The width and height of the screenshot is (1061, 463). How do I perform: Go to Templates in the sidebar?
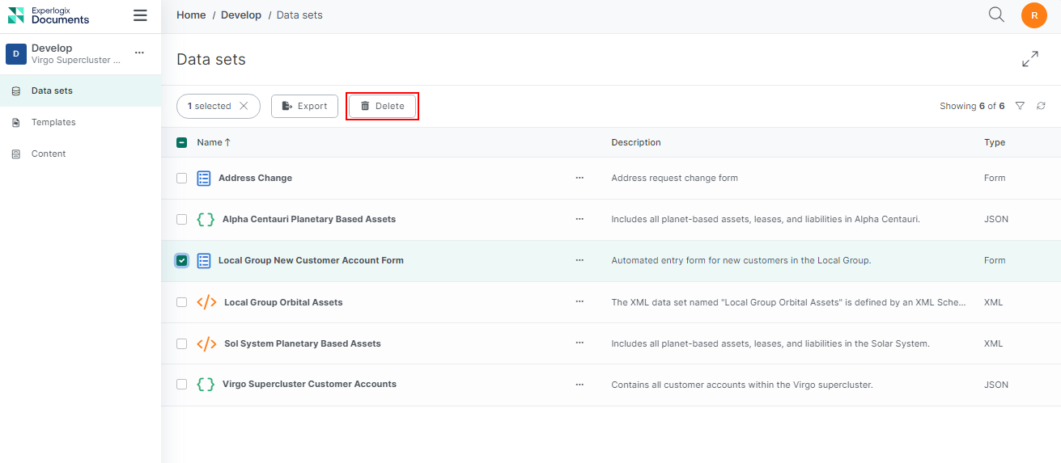[53, 122]
